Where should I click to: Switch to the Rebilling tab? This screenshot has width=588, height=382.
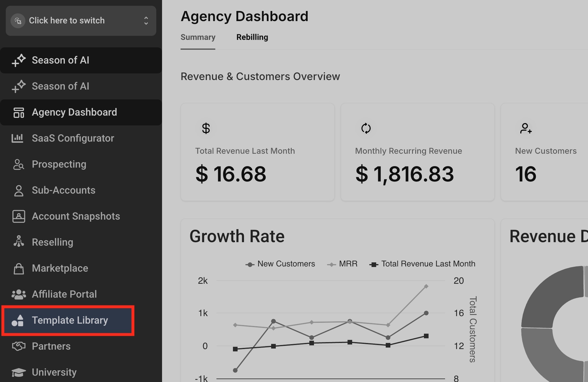pyautogui.click(x=252, y=37)
